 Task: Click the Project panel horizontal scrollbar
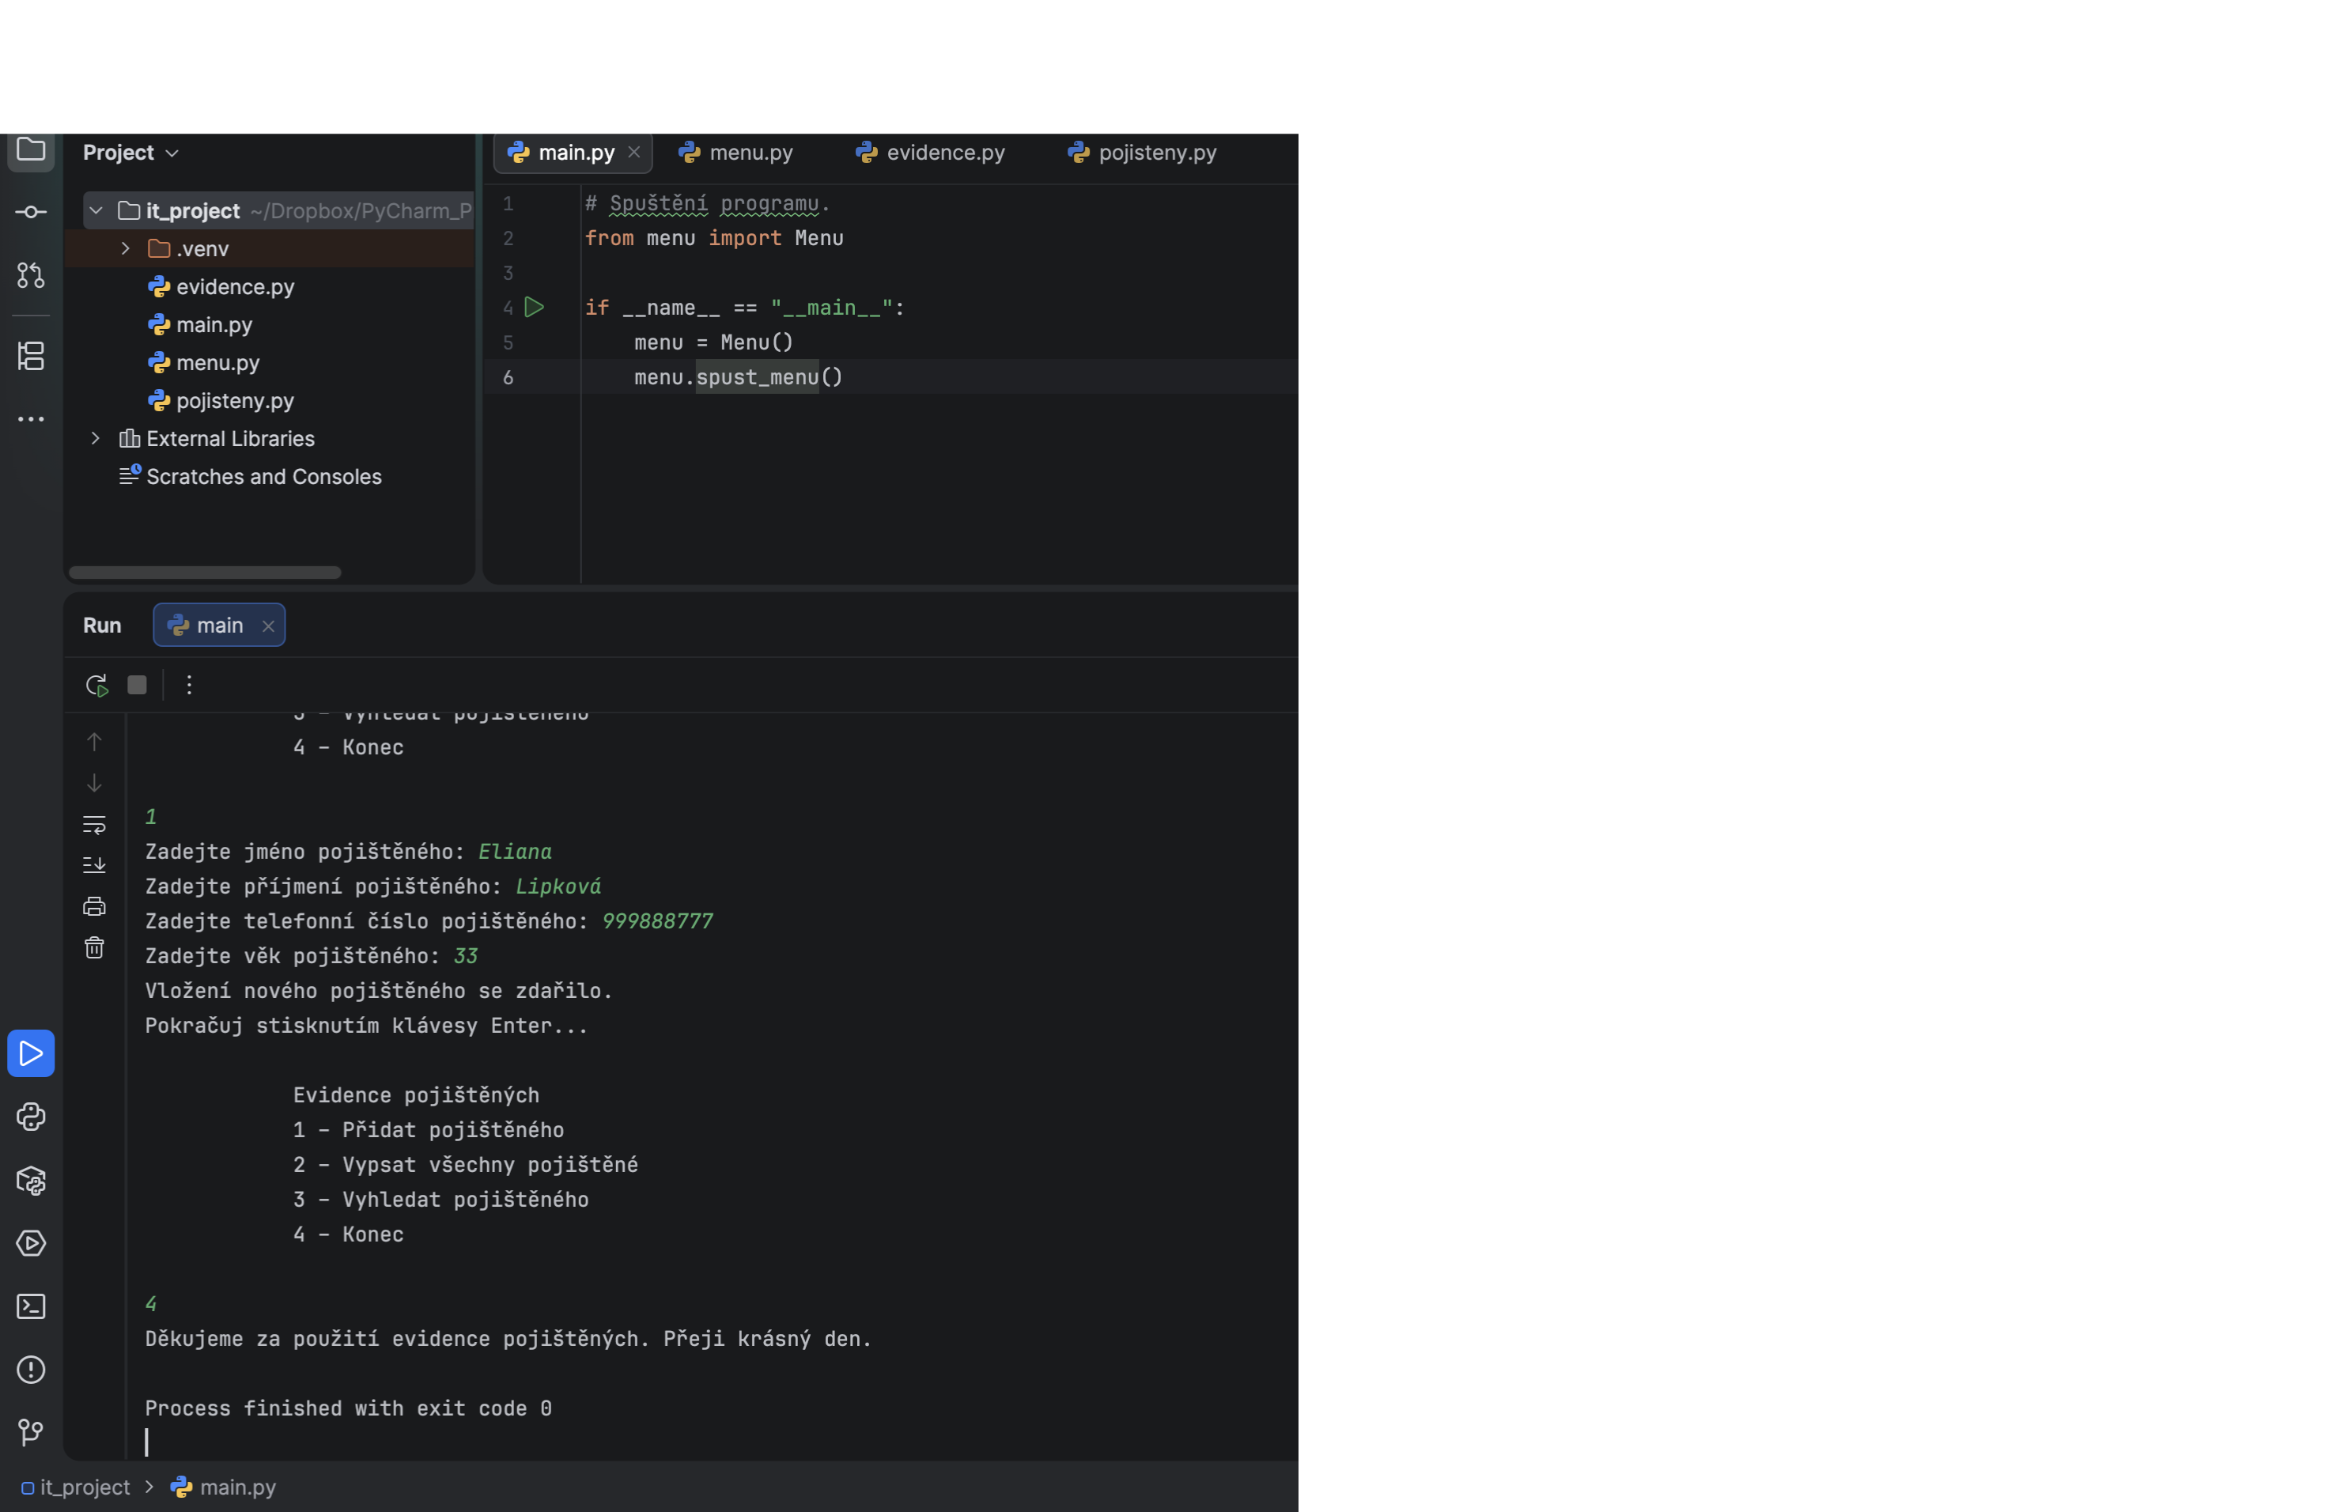(205, 573)
